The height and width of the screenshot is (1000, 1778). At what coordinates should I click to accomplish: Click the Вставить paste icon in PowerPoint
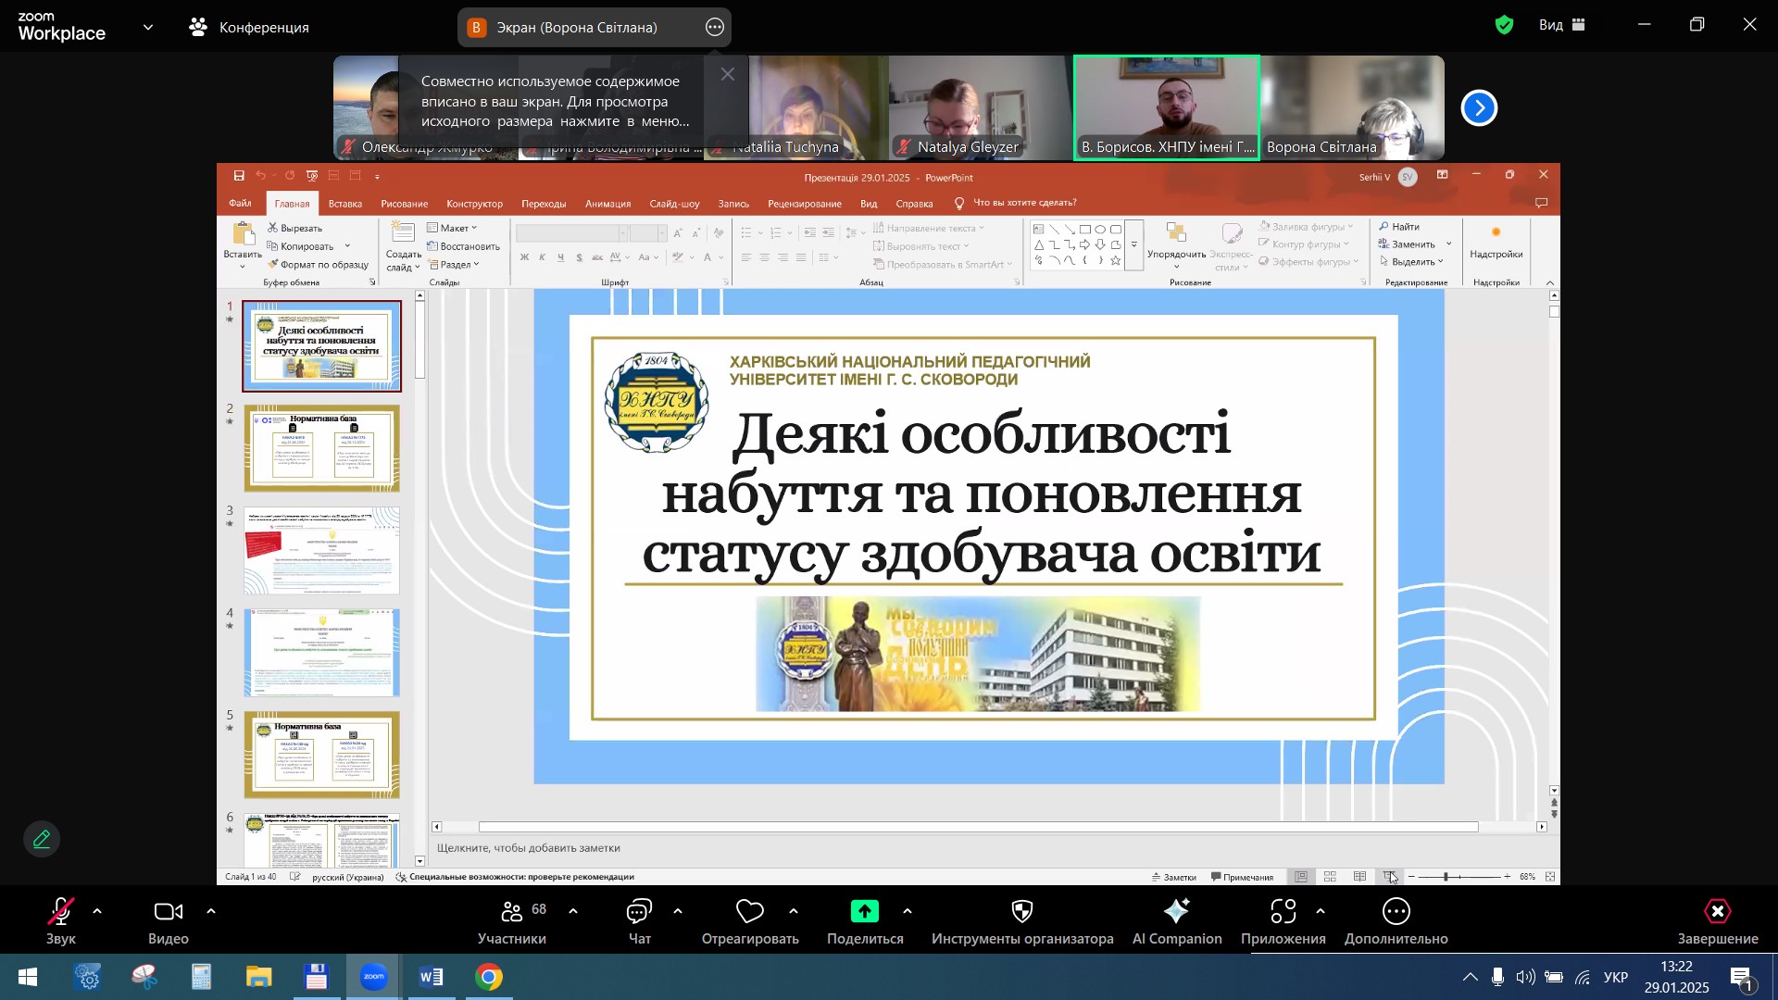(x=244, y=234)
